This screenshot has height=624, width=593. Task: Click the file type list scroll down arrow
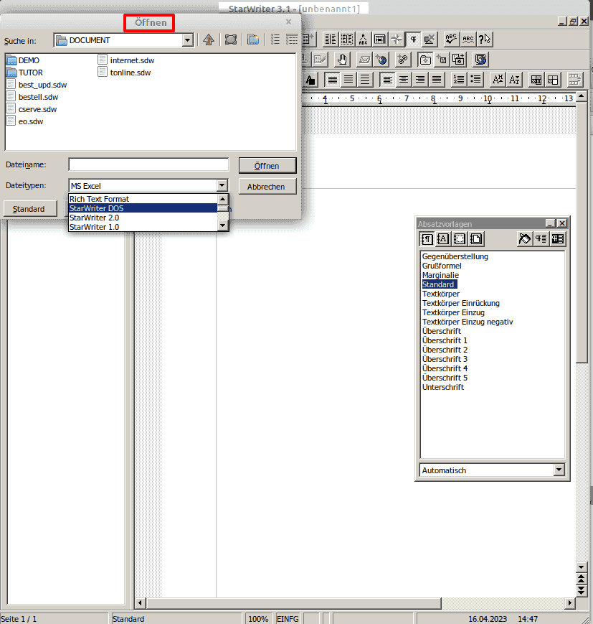pos(222,225)
